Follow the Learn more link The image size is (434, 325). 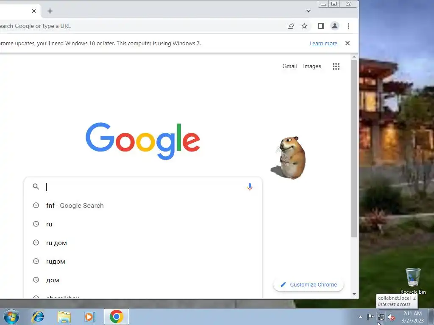[323, 44]
